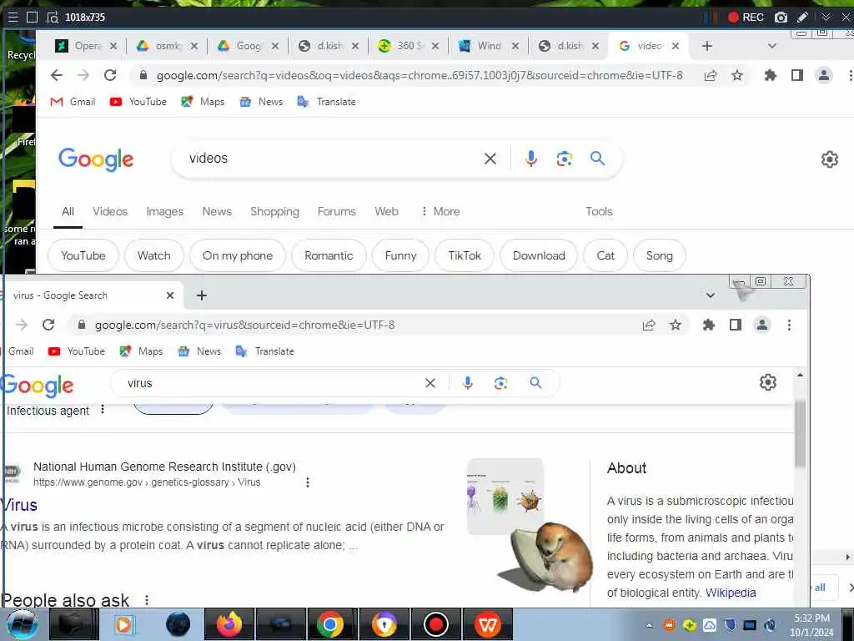
Task: Click the recorder pen annotation icon
Action: tap(802, 18)
